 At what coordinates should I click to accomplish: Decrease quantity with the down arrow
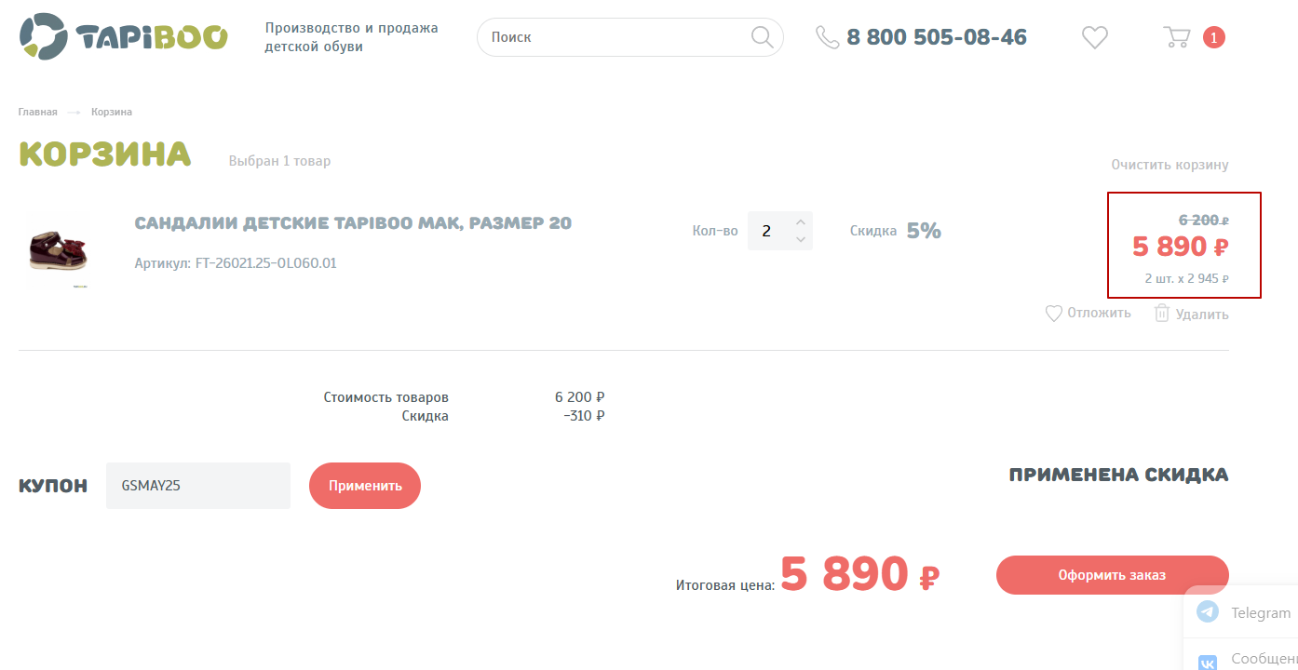(x=801, y=239)
